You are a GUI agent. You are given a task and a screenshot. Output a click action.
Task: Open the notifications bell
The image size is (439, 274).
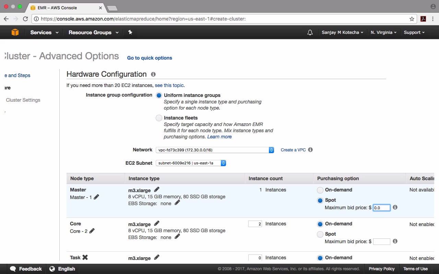[x=310, y=33]
